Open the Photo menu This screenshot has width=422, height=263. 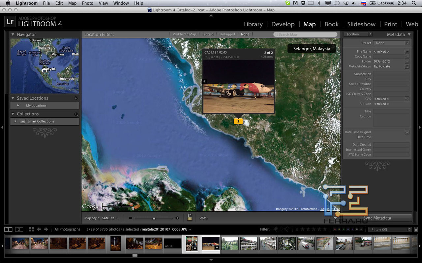click(87, 3)
